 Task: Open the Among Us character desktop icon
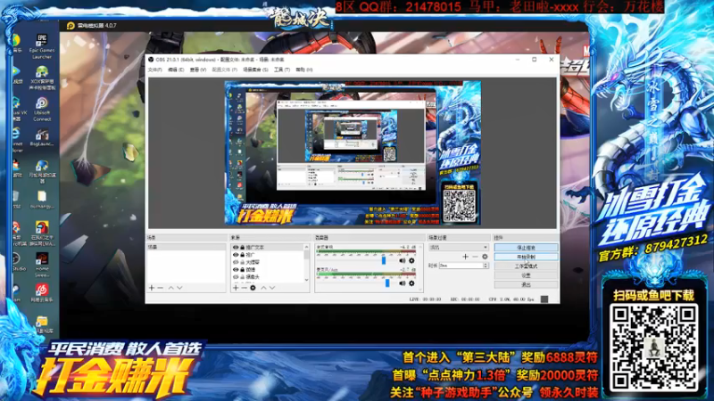point(42,233)
